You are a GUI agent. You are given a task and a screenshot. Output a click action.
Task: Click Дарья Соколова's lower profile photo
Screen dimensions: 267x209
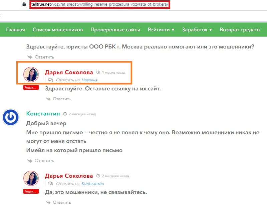[31, 178]
